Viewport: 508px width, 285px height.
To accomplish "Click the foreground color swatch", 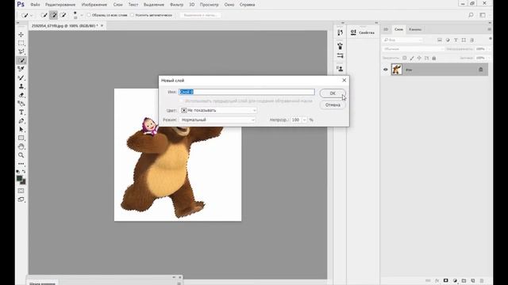I will click(19, 178).
